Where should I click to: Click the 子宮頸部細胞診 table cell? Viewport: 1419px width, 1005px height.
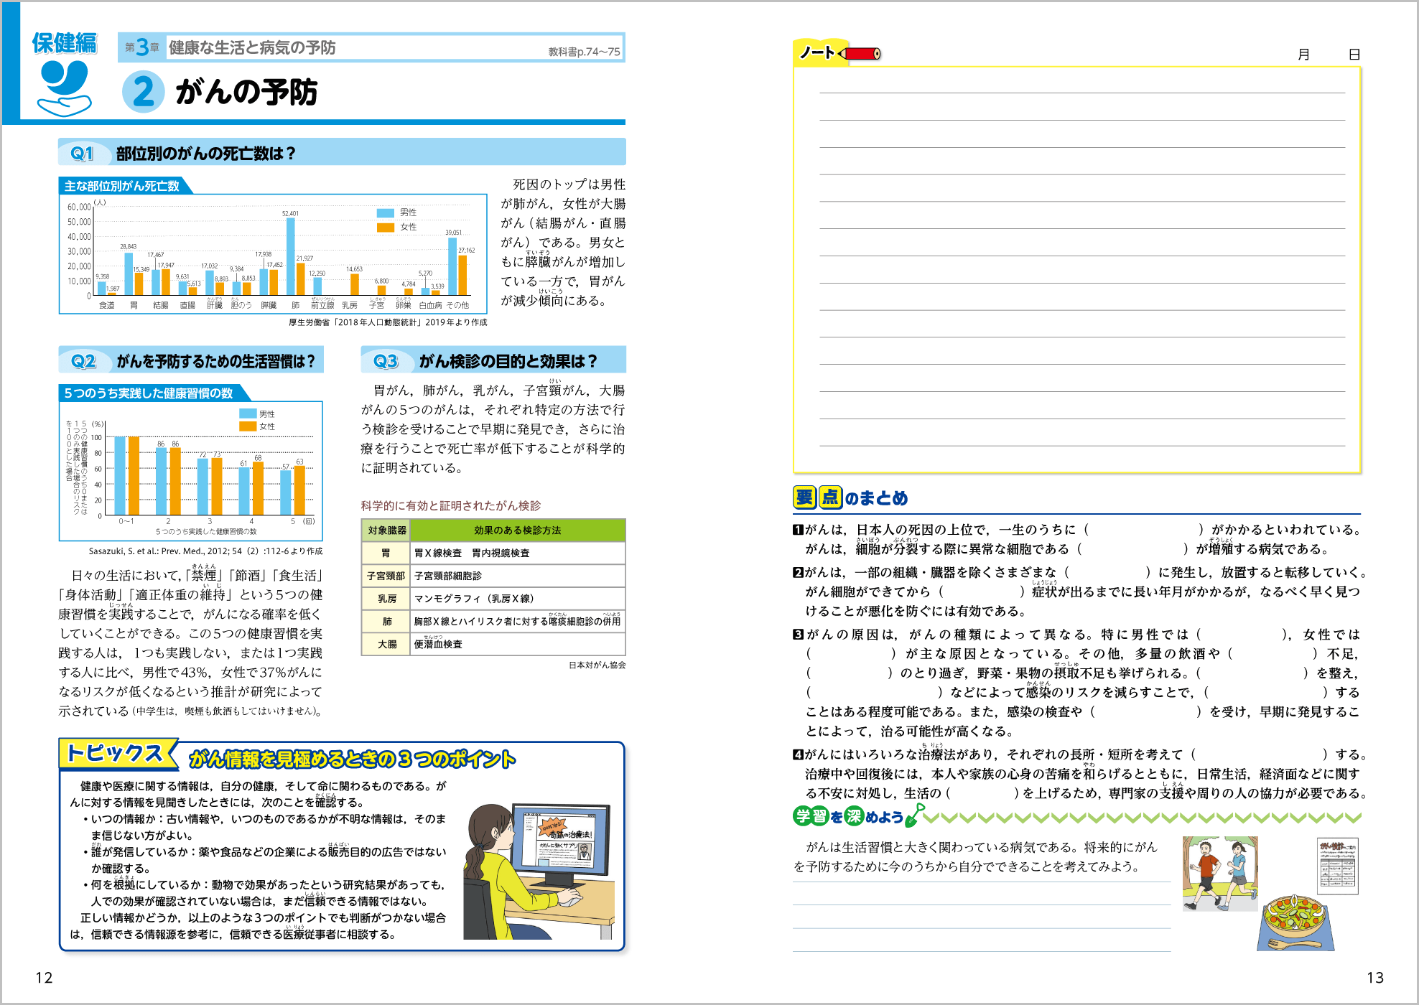point(518,576)
